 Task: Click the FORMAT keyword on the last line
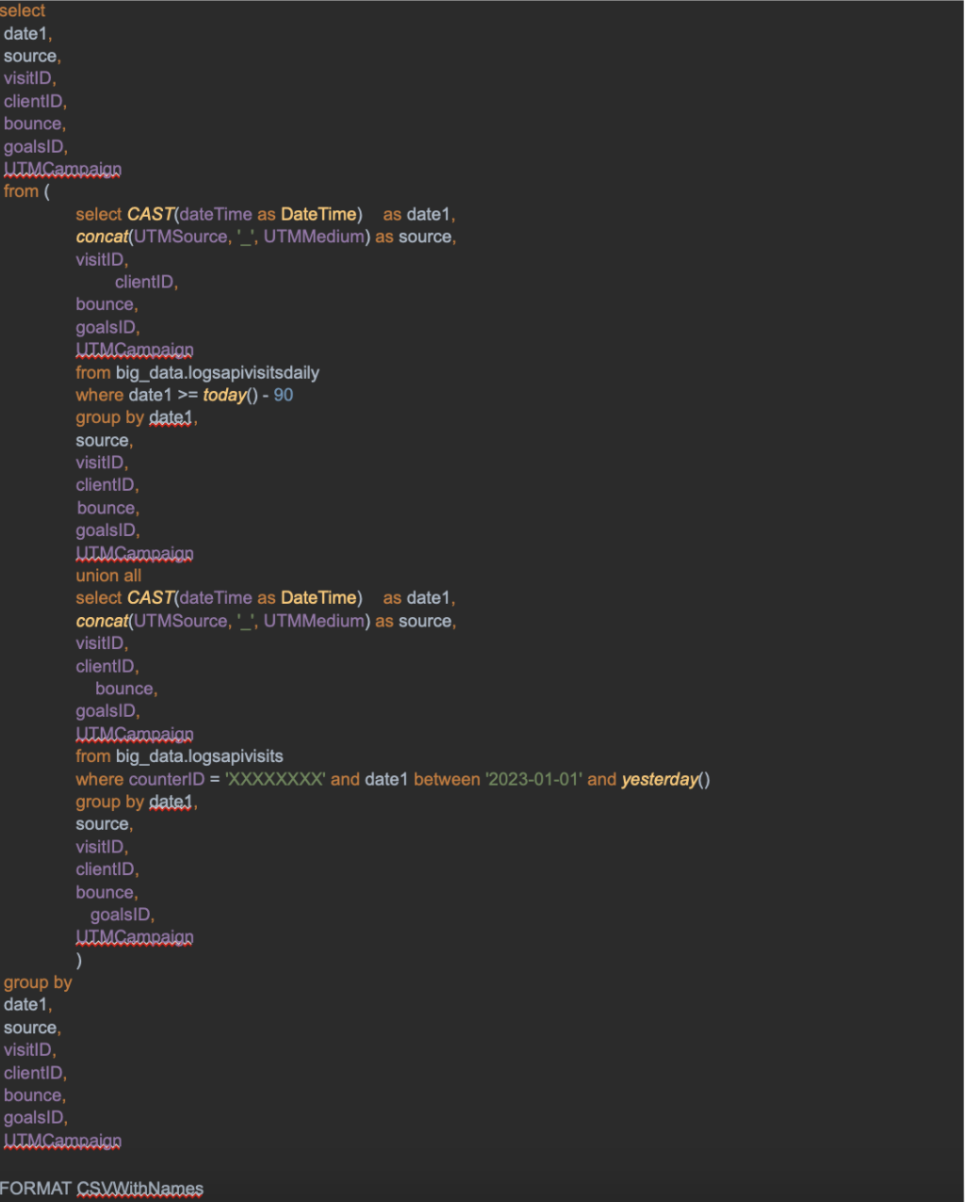36,1188
